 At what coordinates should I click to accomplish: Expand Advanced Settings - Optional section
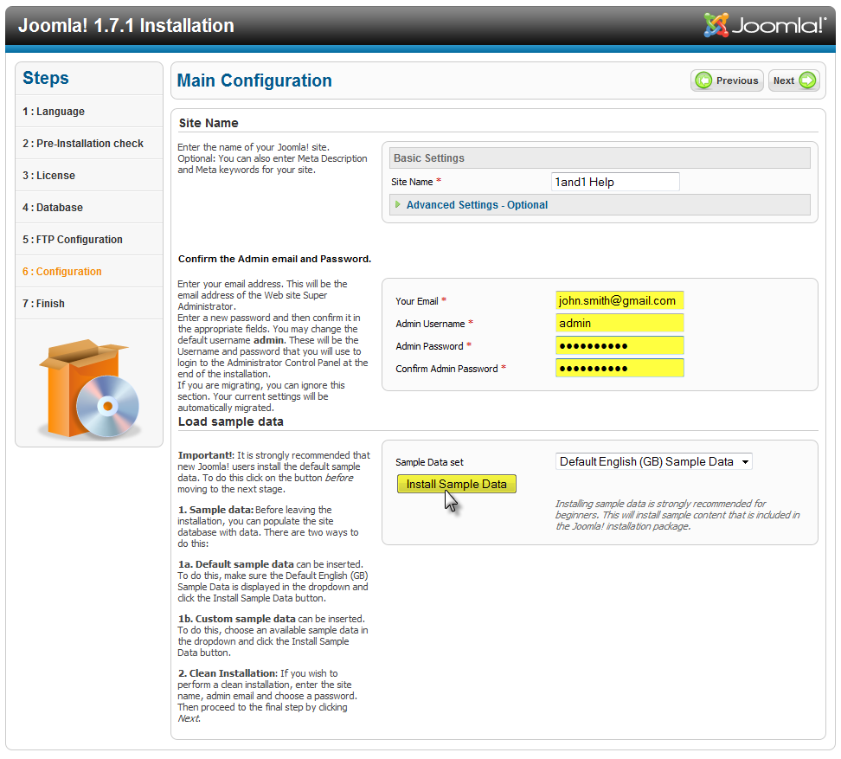point(477,205)
